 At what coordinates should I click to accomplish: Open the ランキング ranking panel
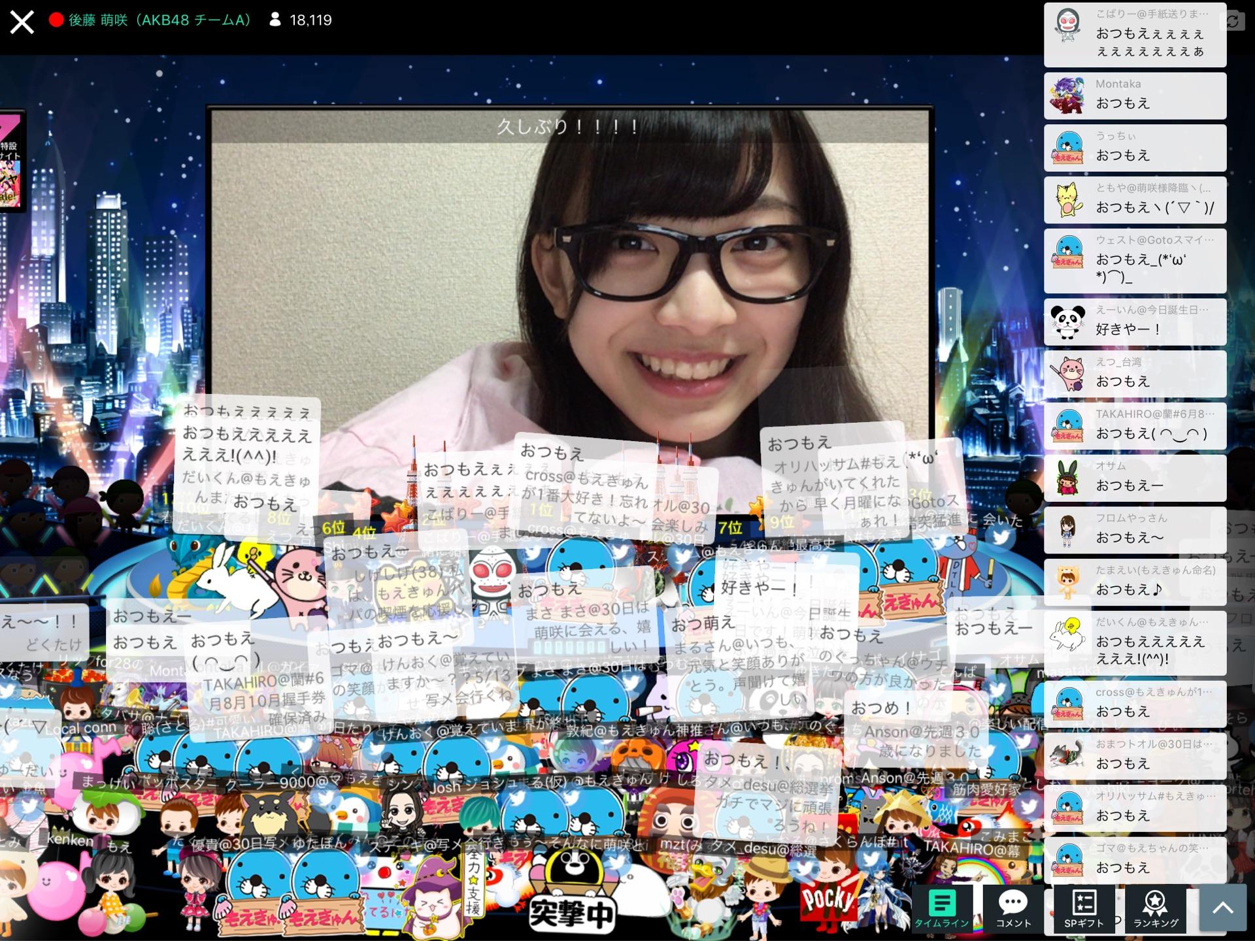coord(1155,908)
